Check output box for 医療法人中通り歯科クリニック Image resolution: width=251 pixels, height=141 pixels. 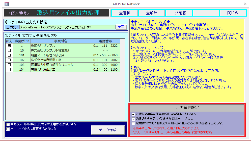(x=9, y=65)
